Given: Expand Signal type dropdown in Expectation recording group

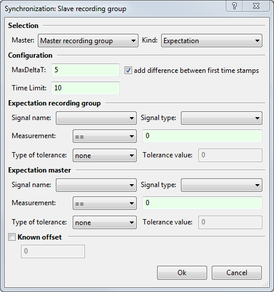Looking at the screenshot, I should click(x=222, y=118).
